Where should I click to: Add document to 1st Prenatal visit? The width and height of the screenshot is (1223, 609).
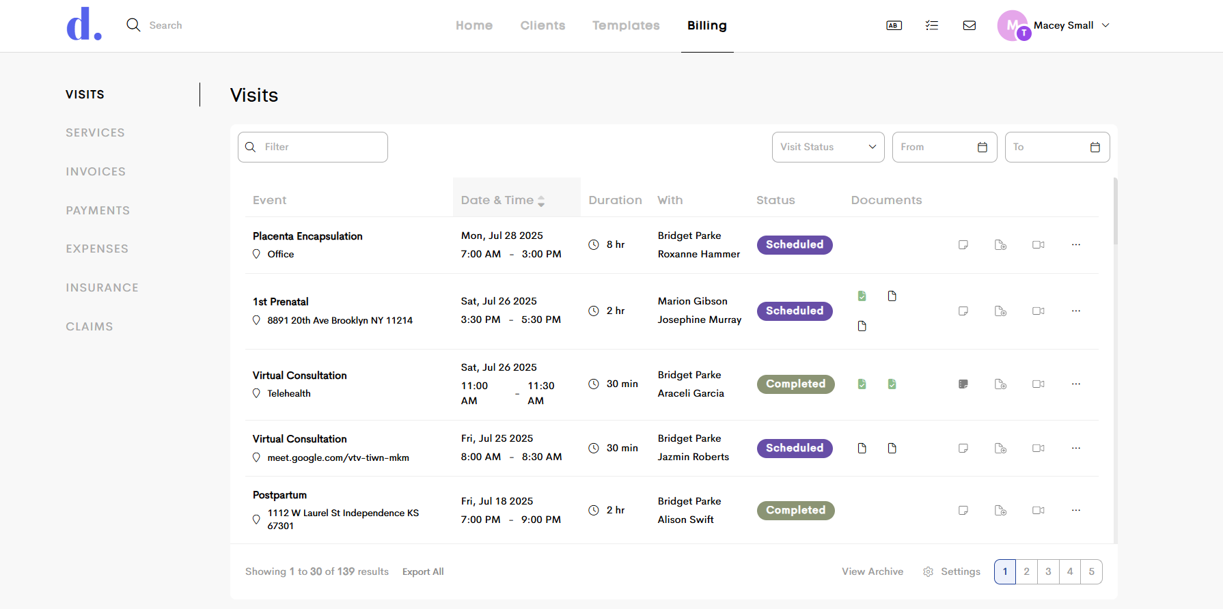point(1001,311)
